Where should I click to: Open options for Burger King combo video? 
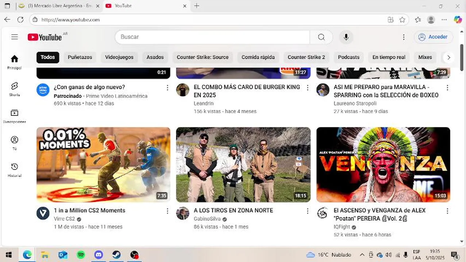pos(307,88)
